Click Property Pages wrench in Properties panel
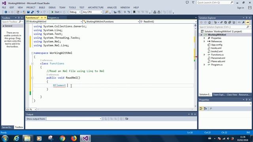The image size is (253, 142). click(211, 109)
